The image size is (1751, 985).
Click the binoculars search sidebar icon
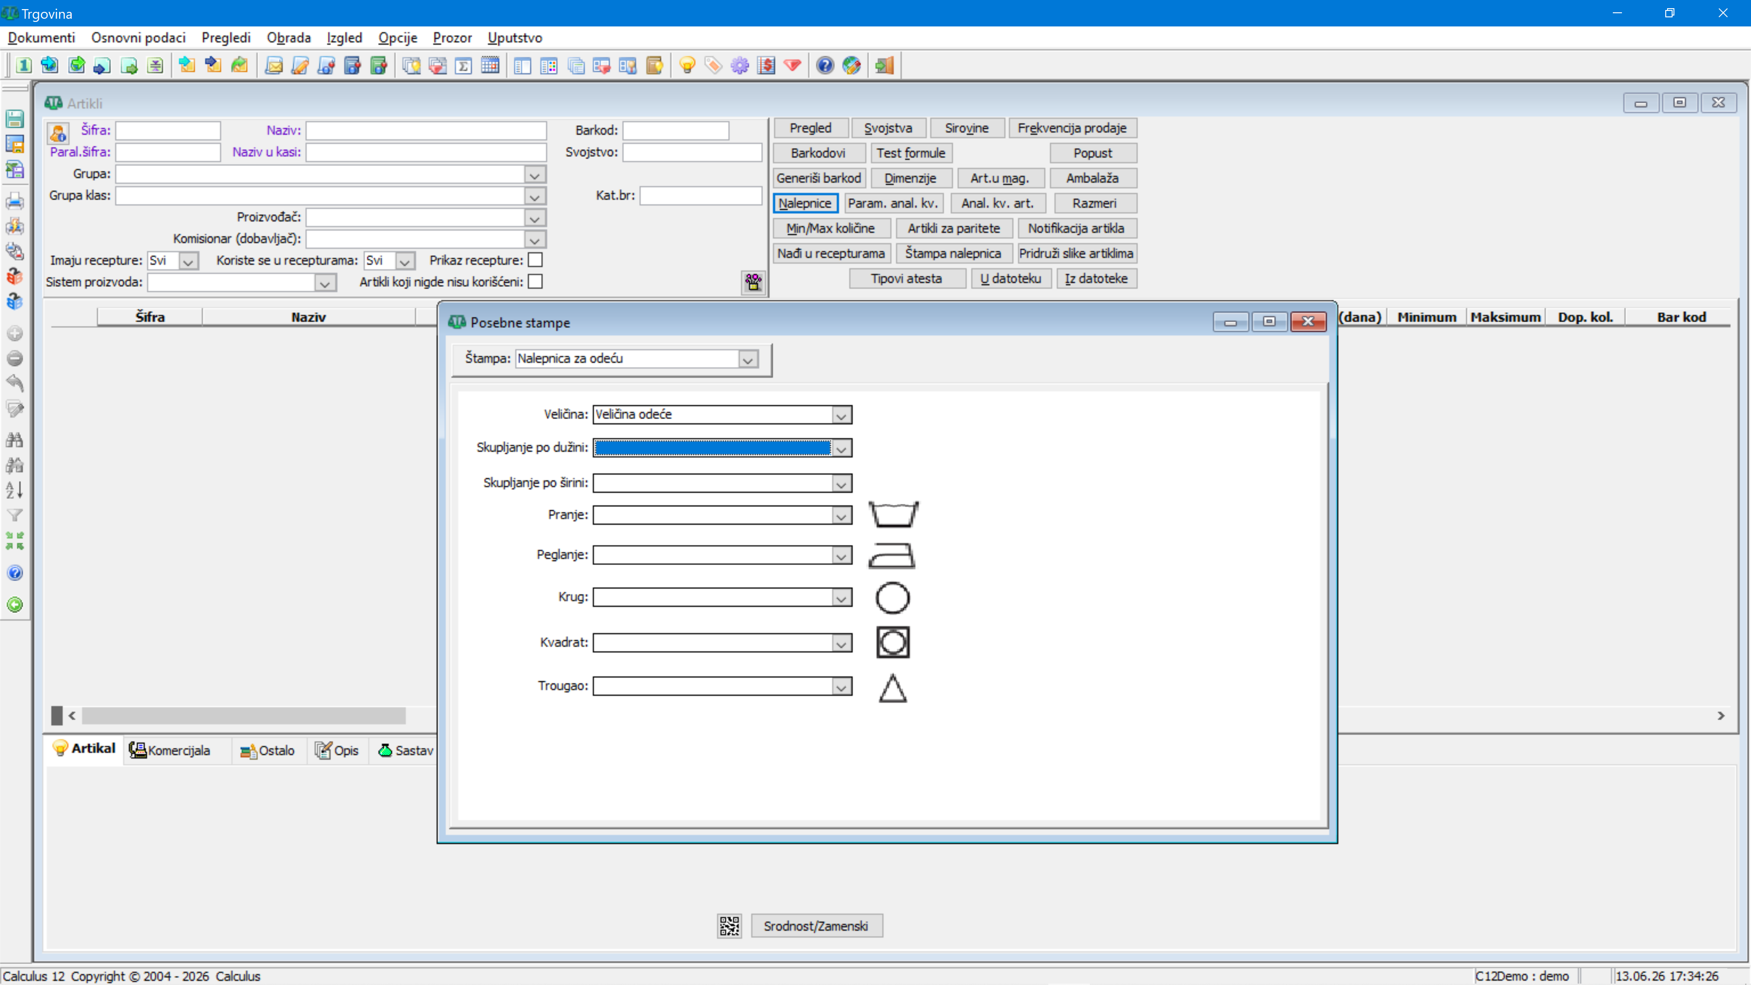click(x=14, y=440)
